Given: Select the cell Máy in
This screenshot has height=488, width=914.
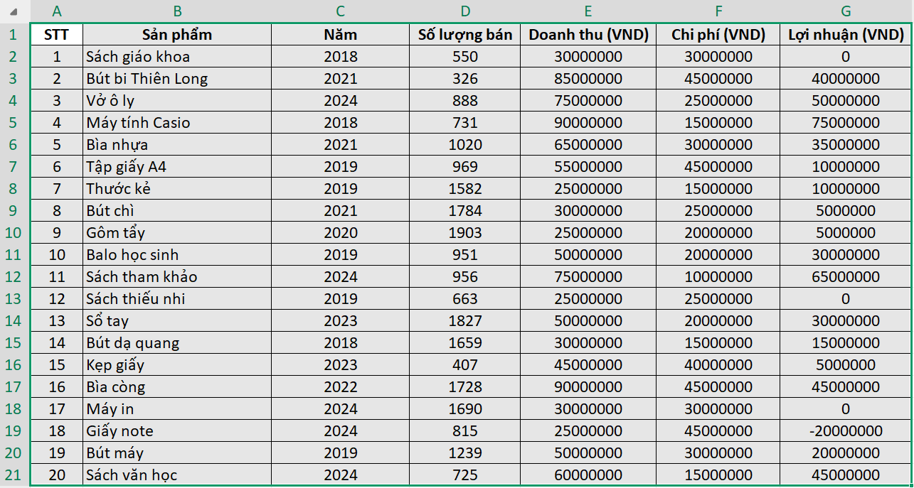Looking at the screenshot, I should click(177, 409).
